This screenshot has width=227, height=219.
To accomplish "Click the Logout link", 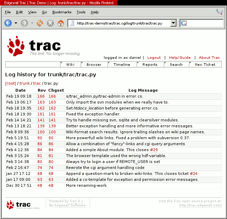I will click(154, 58).
